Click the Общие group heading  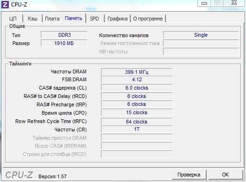(17, 26)
